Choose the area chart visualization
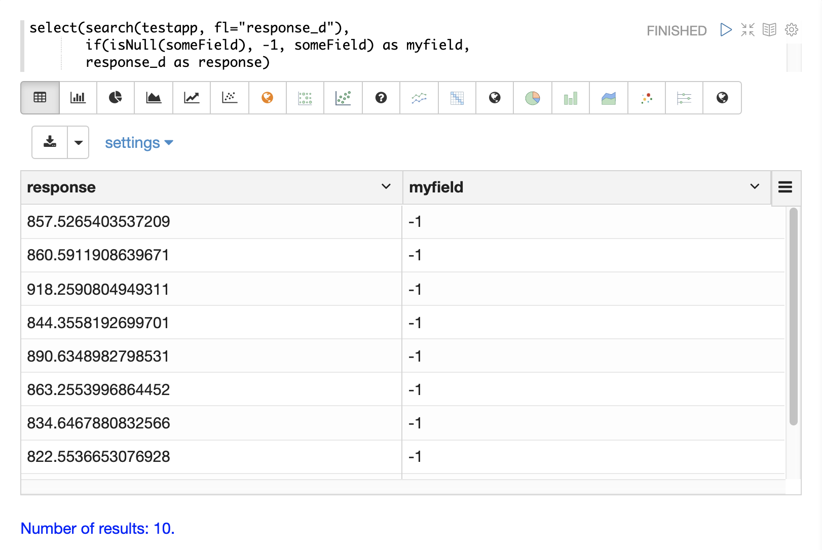The height and width of the screenshot is (550, 822). click(x=154, y=98)
